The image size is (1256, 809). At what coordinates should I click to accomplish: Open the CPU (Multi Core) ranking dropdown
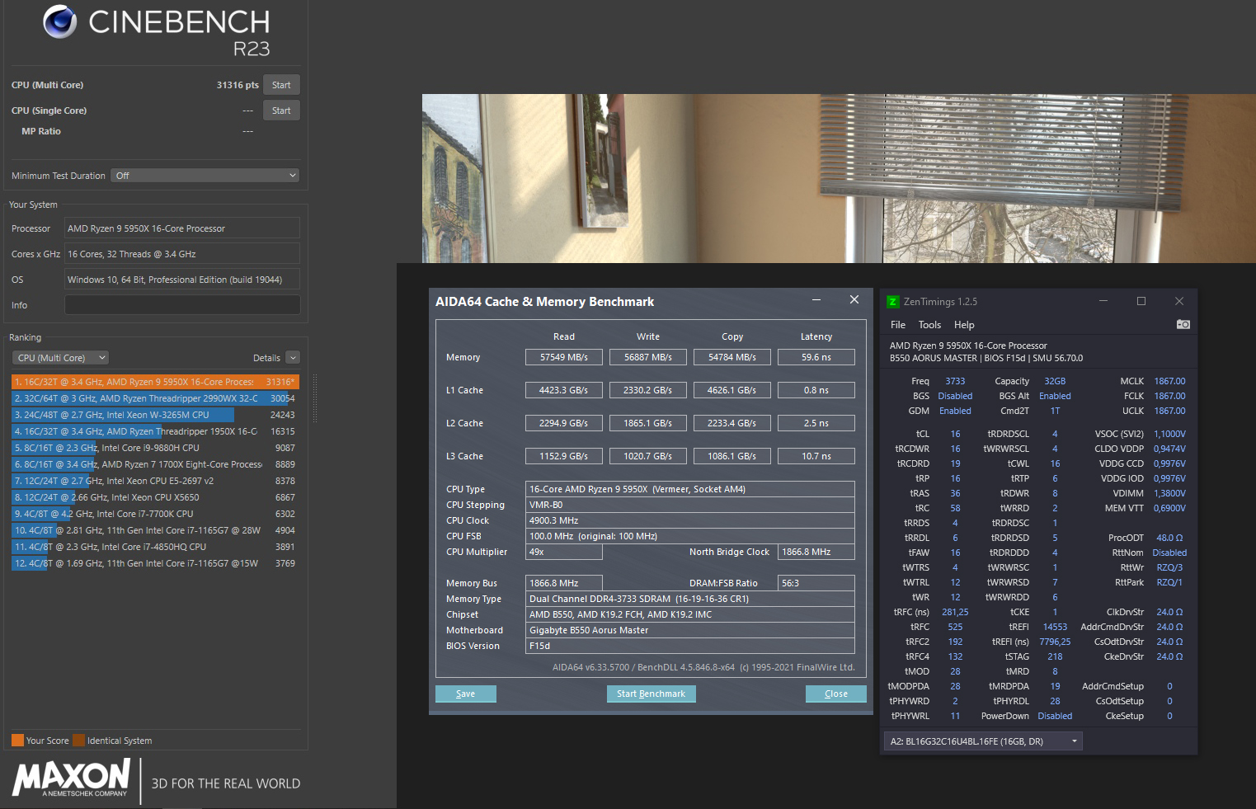(60, 358)
